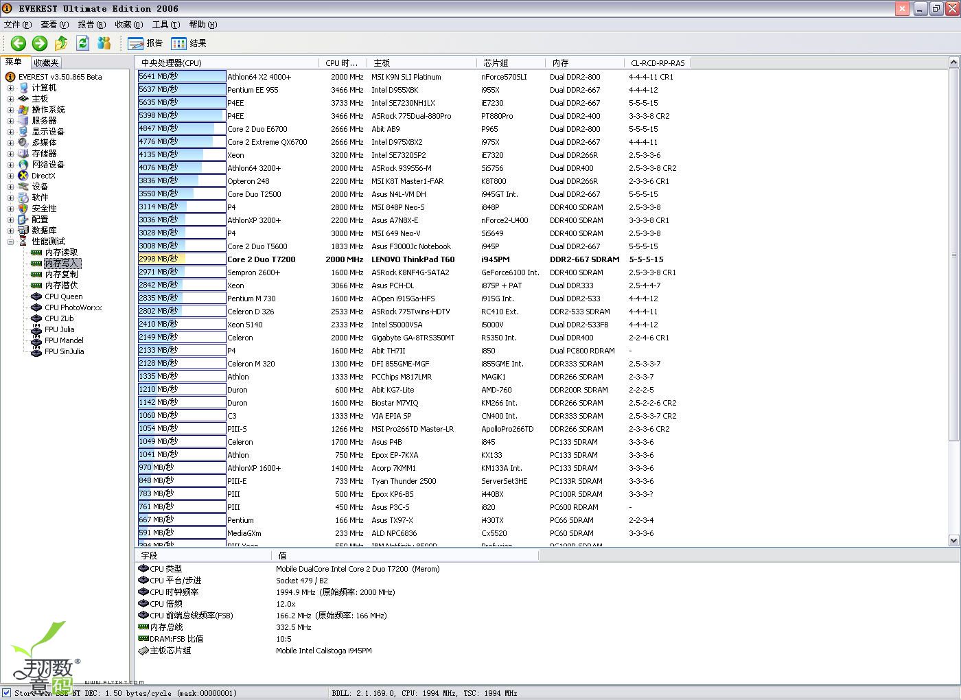Switch to the 菜单 tab
Viewport: 961px width, 700px height.
14,62
